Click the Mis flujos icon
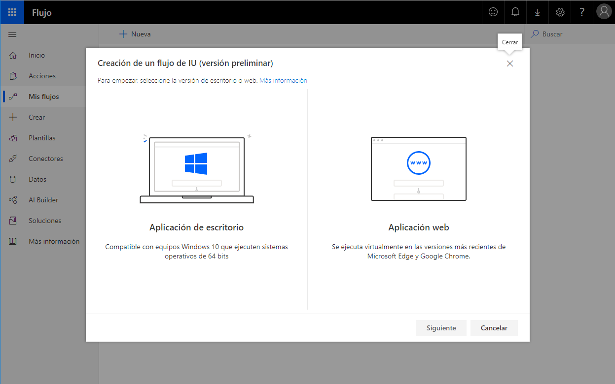Image resolution: width=615 pixels, height=384 pixels. click(13, 97)
